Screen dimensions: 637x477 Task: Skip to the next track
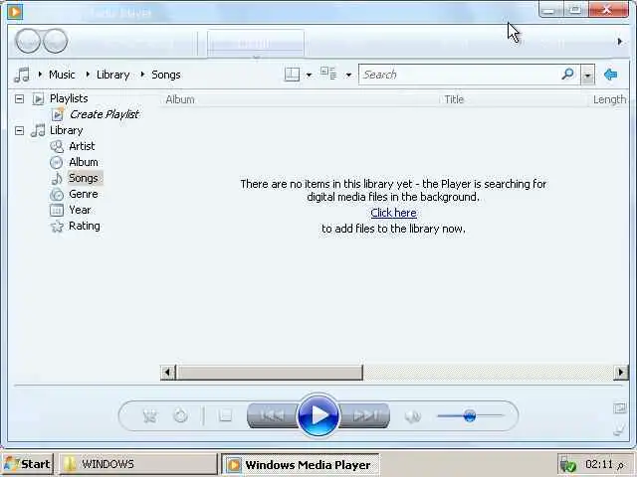[364, 415]
